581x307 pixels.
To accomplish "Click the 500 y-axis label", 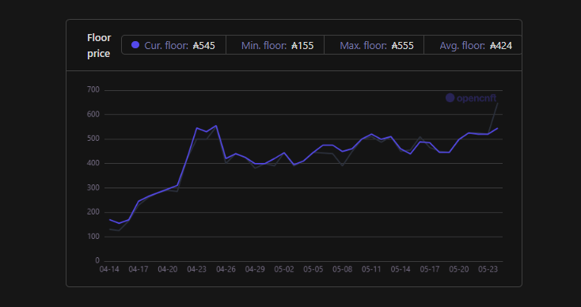I will point(93,139).
